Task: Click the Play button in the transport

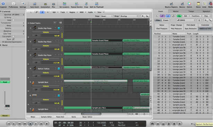Action: click(x=36, y=124)
